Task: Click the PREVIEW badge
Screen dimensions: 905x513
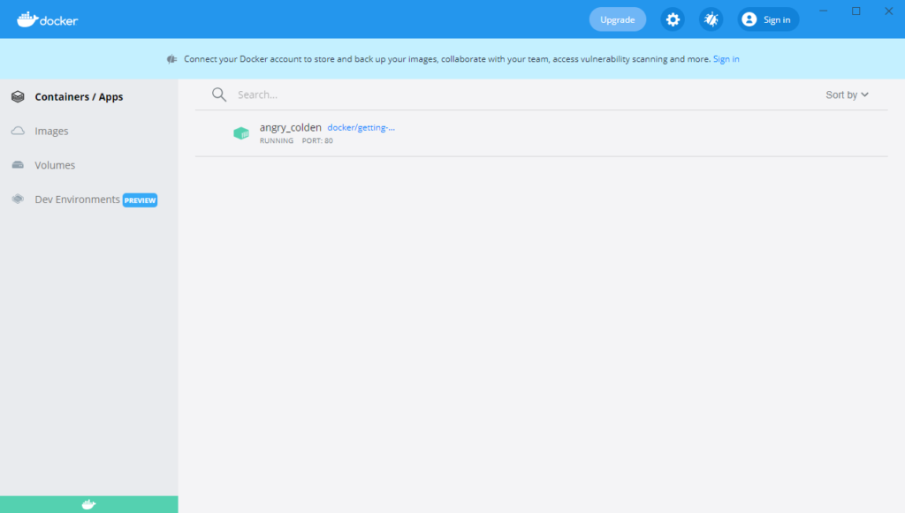Action: (x=141, y=200)
